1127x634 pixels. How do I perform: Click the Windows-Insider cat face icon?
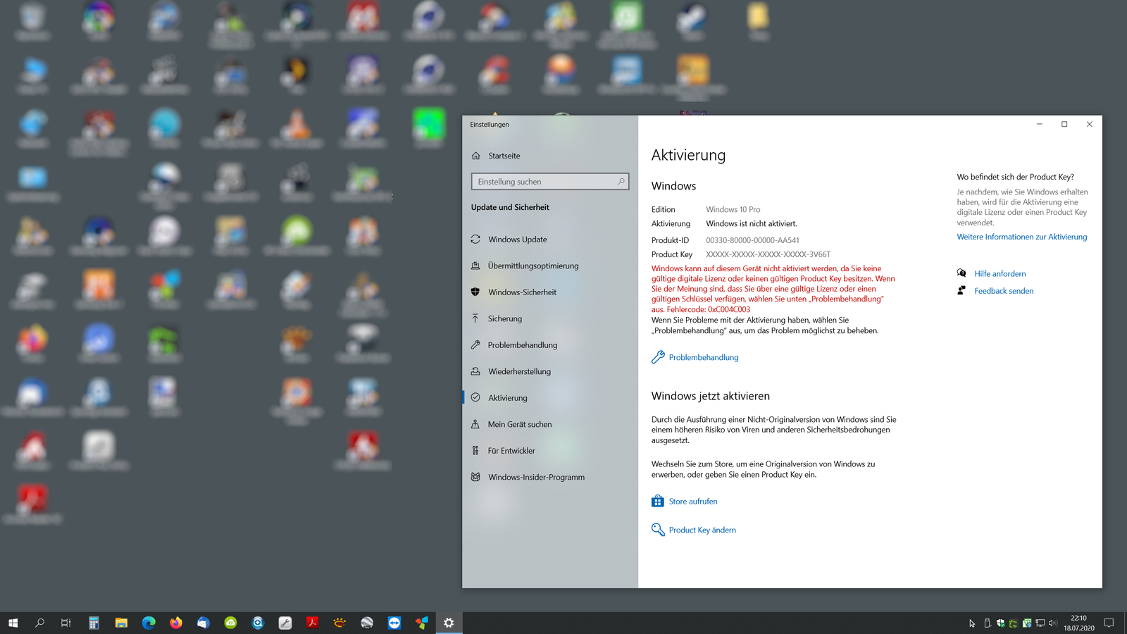(x=475, y=477)
